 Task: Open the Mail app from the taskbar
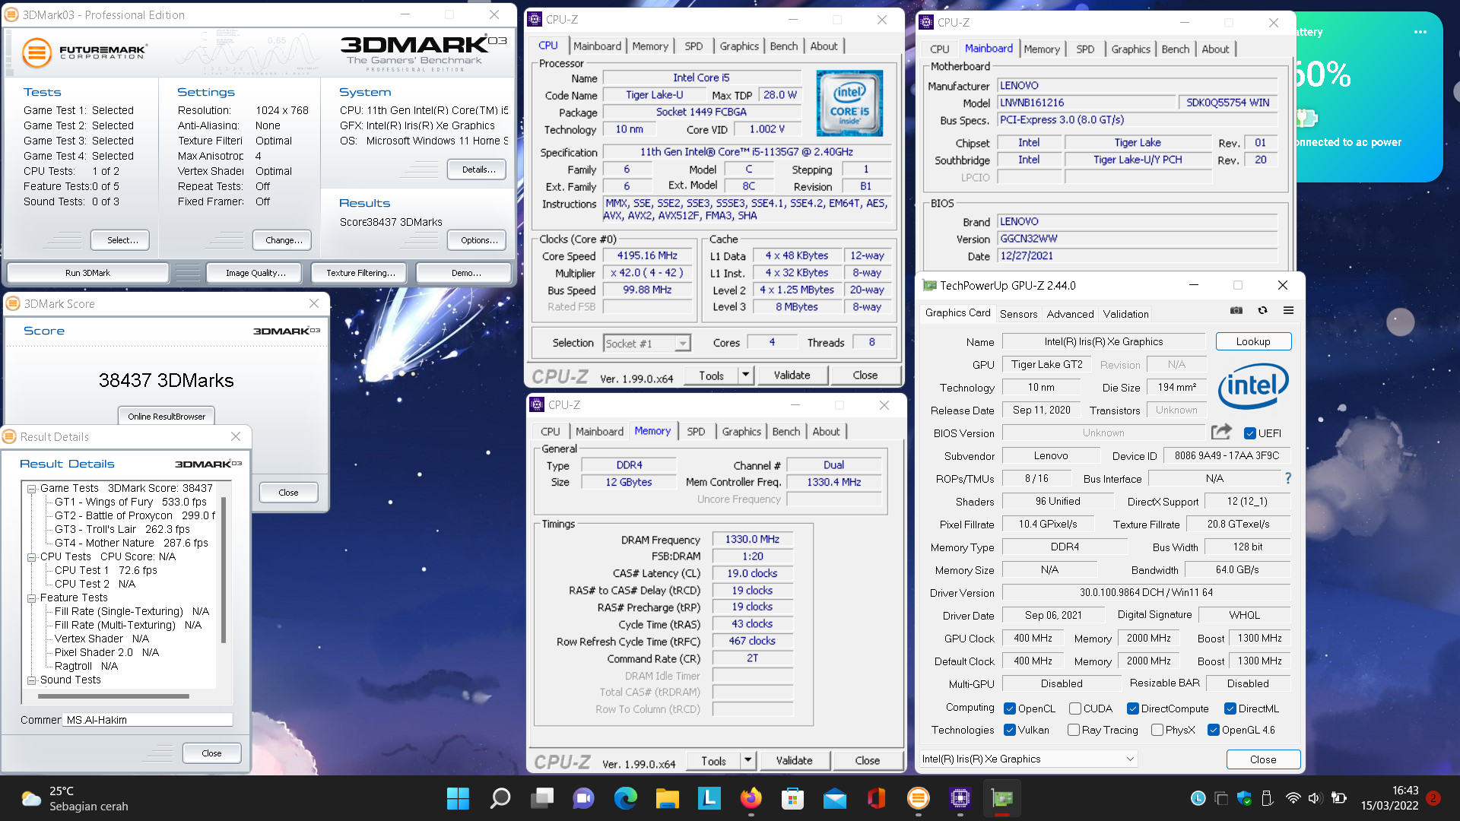coord(834,798)
